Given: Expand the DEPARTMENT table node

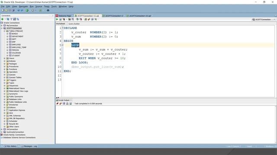Looking at the screenshot, I should (x=7, y=36).
